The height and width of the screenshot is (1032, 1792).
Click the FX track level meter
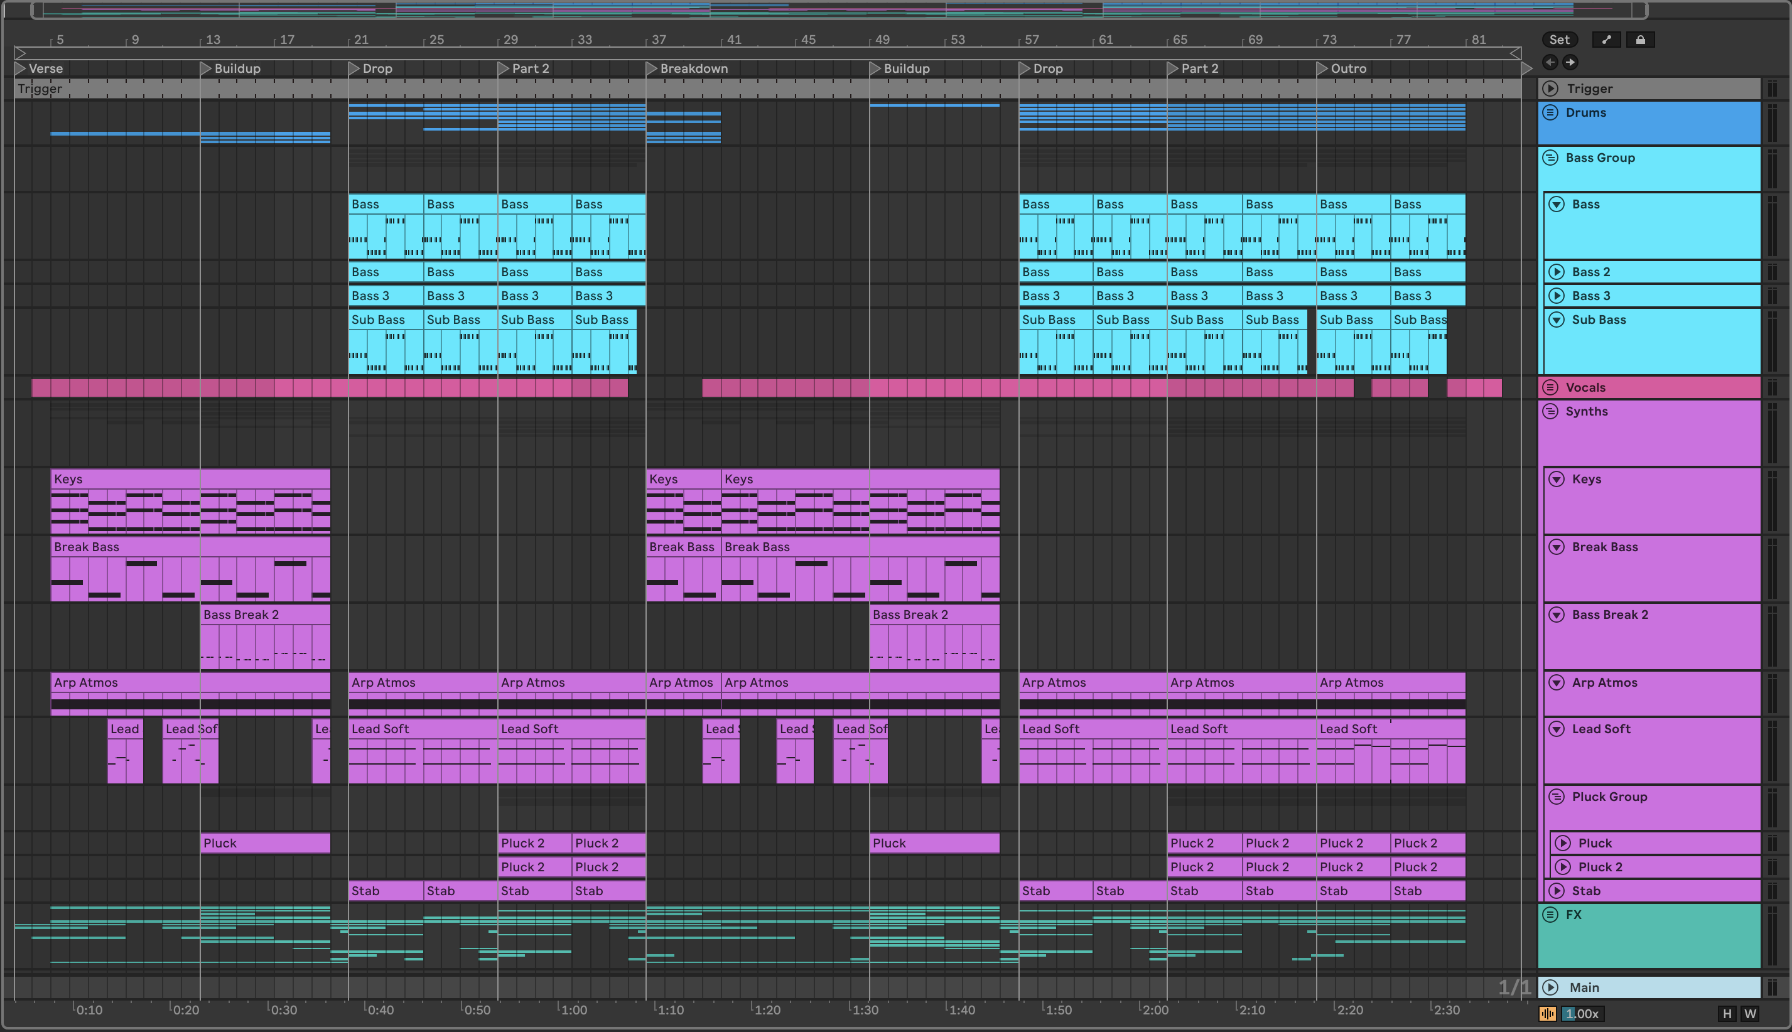(x=1772, y=935)
